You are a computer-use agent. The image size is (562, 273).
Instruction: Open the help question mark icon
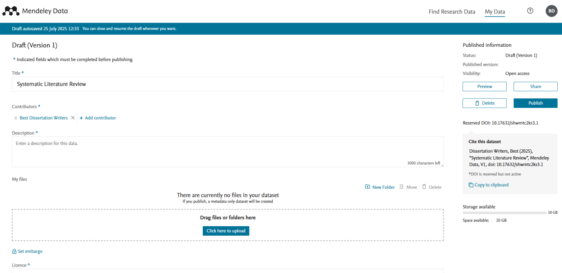click(530, 10)
